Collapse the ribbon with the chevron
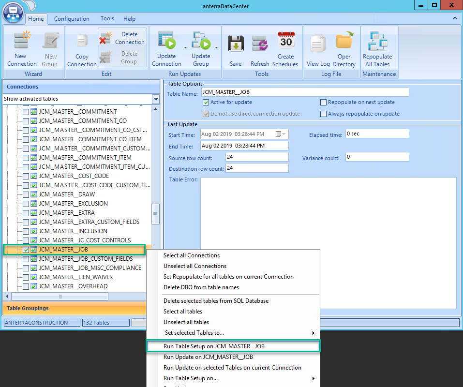Viewport: 463px width, 387px height. [455, 18]
